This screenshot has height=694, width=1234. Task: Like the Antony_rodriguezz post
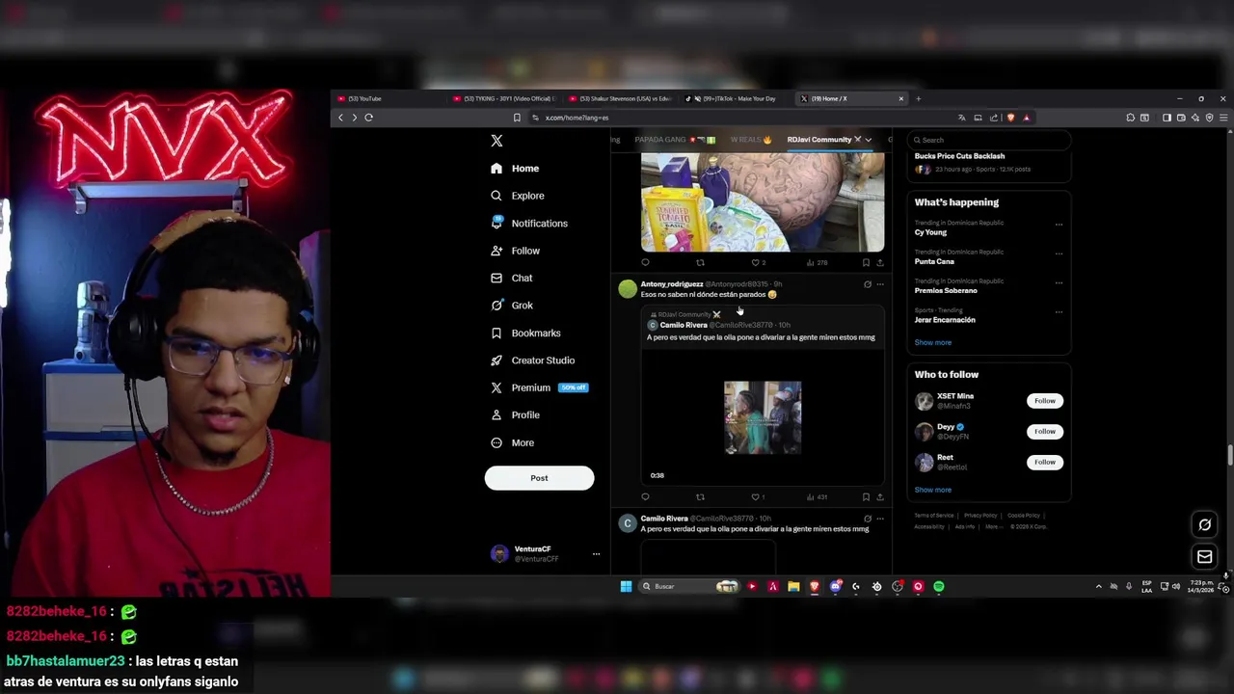(755, 497)
